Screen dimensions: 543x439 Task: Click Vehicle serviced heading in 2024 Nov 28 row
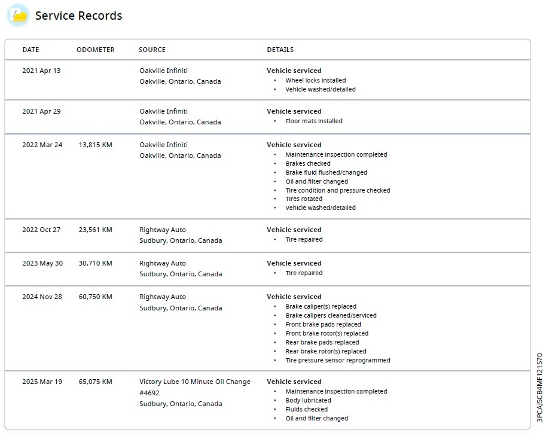(294, 297)
